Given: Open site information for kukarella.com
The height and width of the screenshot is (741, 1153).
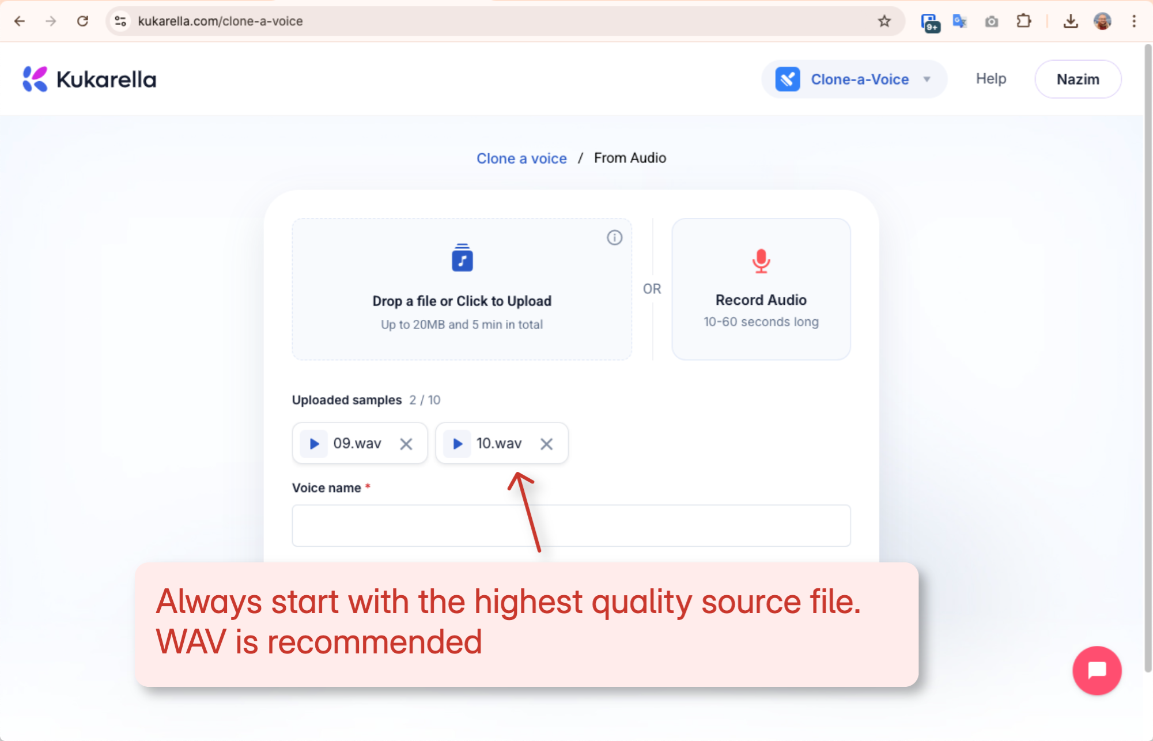Looking at the screenshot, I should coord(120,21).
